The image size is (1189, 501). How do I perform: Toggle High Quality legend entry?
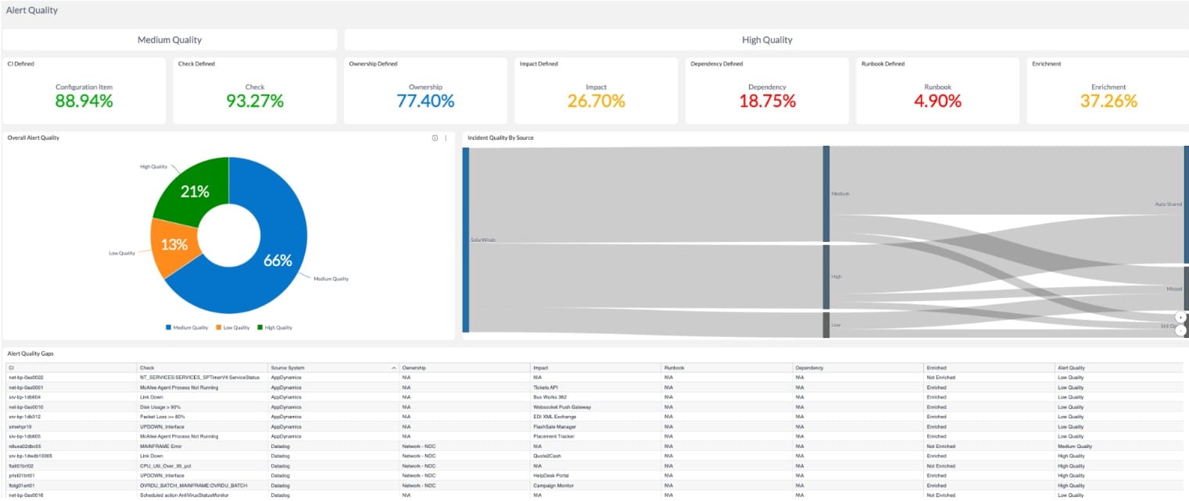pyautogui.click(x=274, y=328)
